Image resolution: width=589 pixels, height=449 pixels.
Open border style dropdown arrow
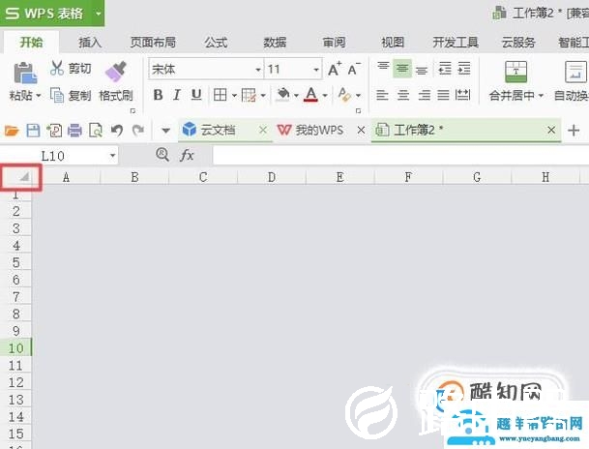[x=234, y=96]
